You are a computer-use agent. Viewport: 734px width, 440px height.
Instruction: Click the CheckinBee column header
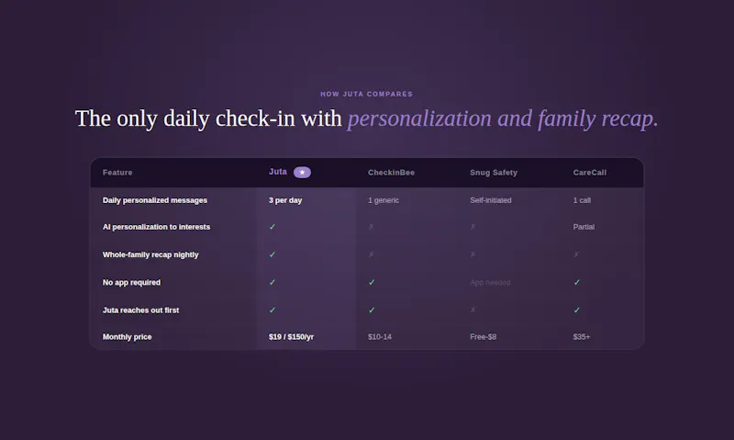pos(392,173)
